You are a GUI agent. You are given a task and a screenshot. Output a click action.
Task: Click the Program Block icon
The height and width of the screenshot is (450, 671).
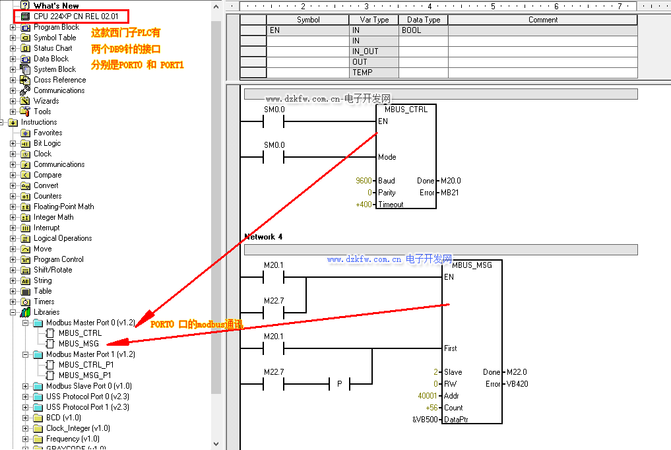click(x=25, y=27)
